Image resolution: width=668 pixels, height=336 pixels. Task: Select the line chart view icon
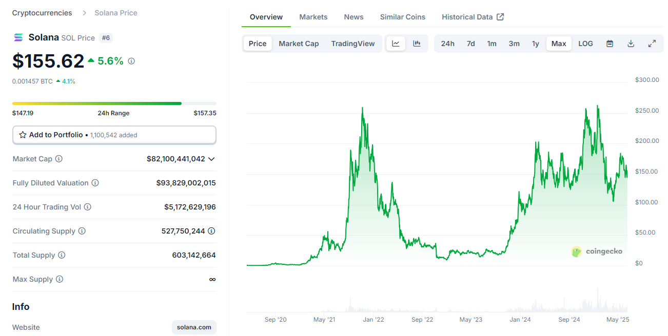pos(396,44)
